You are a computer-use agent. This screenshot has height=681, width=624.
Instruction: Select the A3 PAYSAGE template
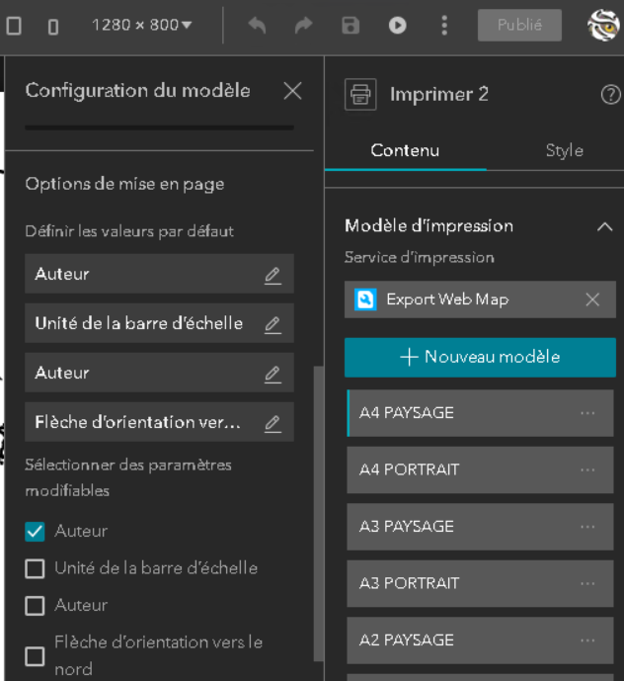tap(480, 527)
